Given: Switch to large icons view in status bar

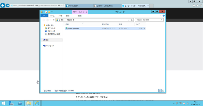Looking at the screenshot, I should (x=163, y=91).
